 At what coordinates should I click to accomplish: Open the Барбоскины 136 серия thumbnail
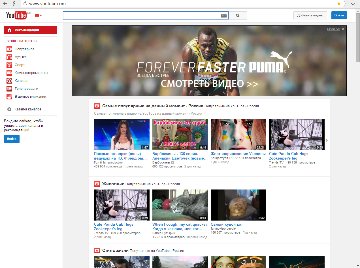click(180, 134)
